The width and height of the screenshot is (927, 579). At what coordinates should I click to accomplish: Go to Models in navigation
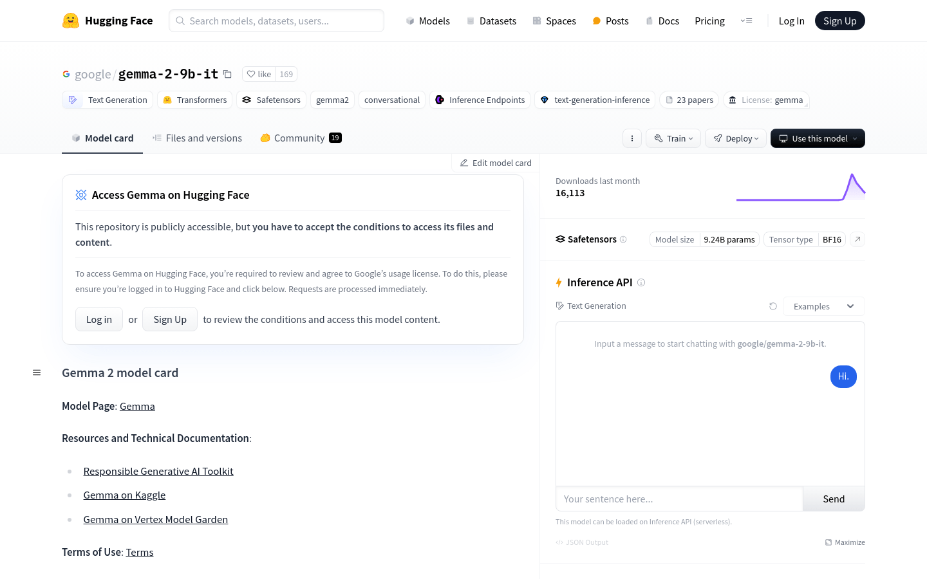coord(427,21)
